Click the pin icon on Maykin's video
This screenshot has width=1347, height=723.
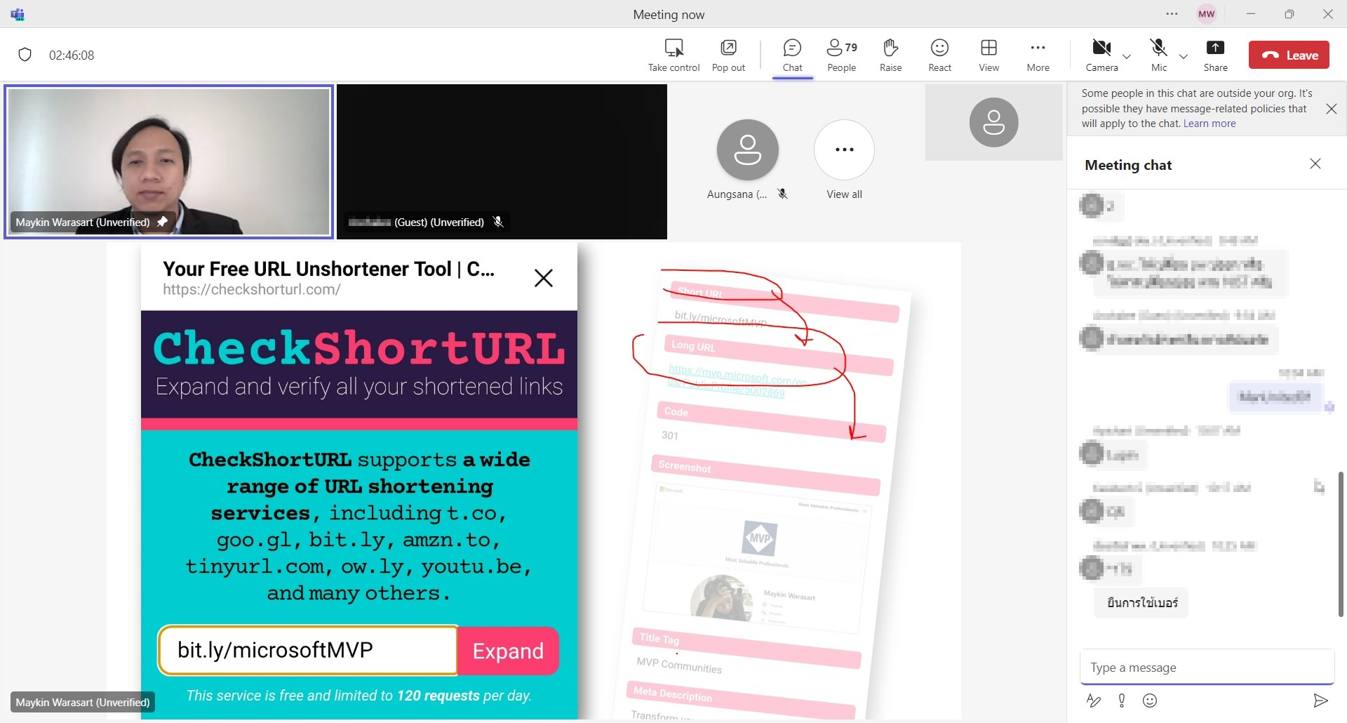coord(162,222)
